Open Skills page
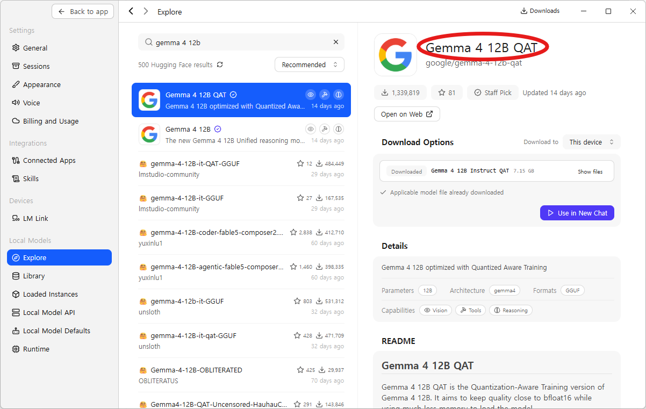Screen dimensions: 646x409 coord(59,178)
